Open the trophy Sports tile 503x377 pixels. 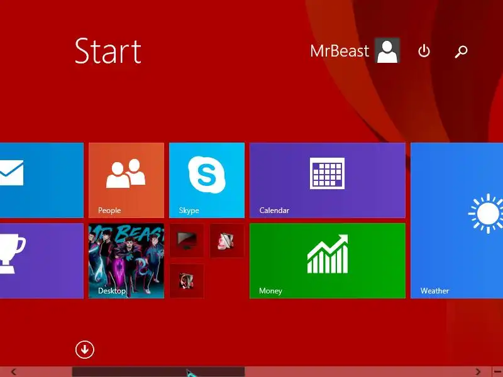pos(41,261)
